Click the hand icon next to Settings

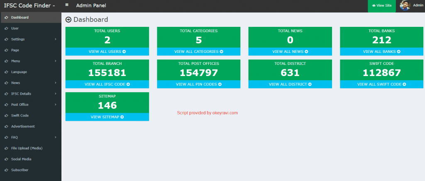(6, 39)
